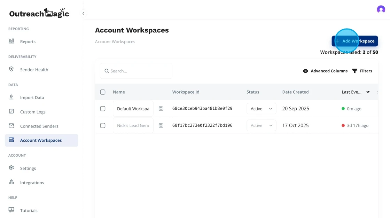Select the checkbox for Default Workspace row
The width and height of the screenshot is (390, 218).
pos(103,108)
